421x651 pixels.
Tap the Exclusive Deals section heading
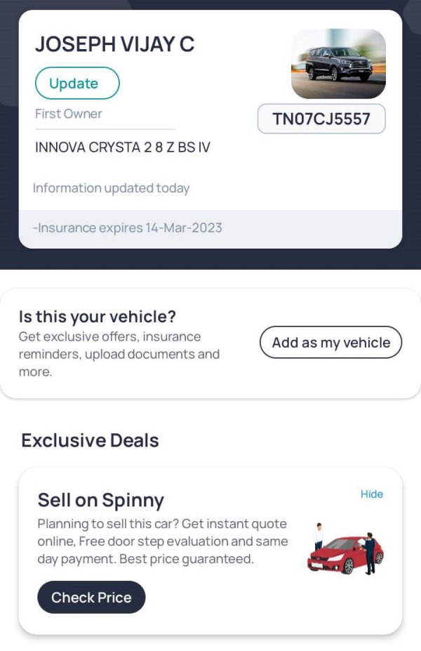click(x=90, y=440)
